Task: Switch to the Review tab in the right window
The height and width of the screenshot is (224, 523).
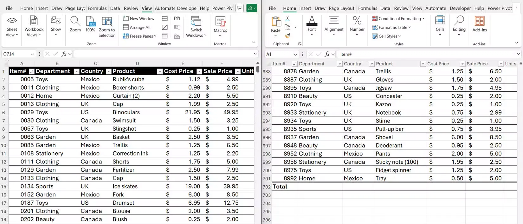Action: (x=401, y=8)
